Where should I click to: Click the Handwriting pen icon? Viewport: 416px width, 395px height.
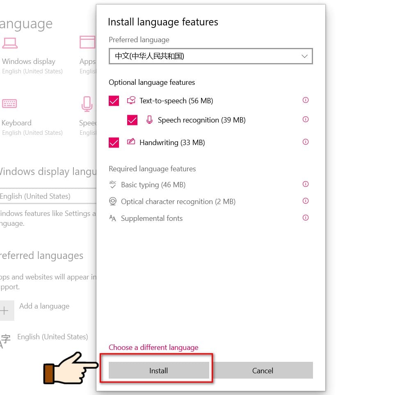tap(131, 141)
